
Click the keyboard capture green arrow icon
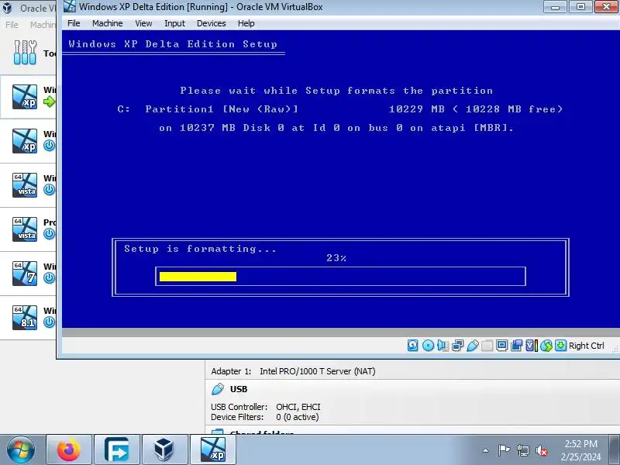pos(560,346)
